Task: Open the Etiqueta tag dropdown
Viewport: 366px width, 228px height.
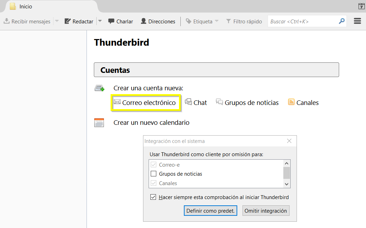Action: [x=202, y=22]
